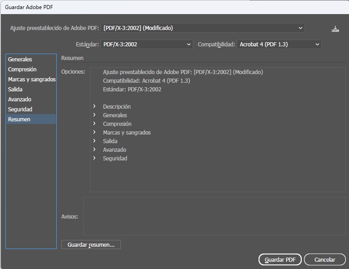Viewport: 349px width, 269px height.
Task: Expand the Salida summary chevron
Action: coord(95,141)
